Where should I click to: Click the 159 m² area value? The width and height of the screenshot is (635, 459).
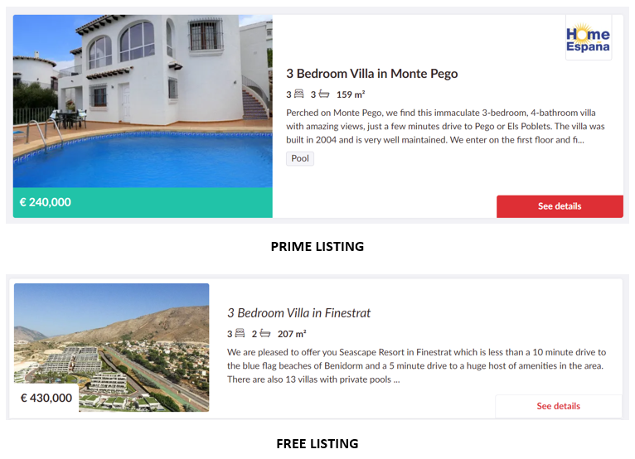[351, 94]
